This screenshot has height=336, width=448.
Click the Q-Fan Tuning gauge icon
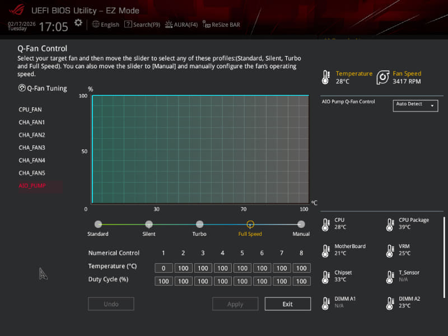22,88
